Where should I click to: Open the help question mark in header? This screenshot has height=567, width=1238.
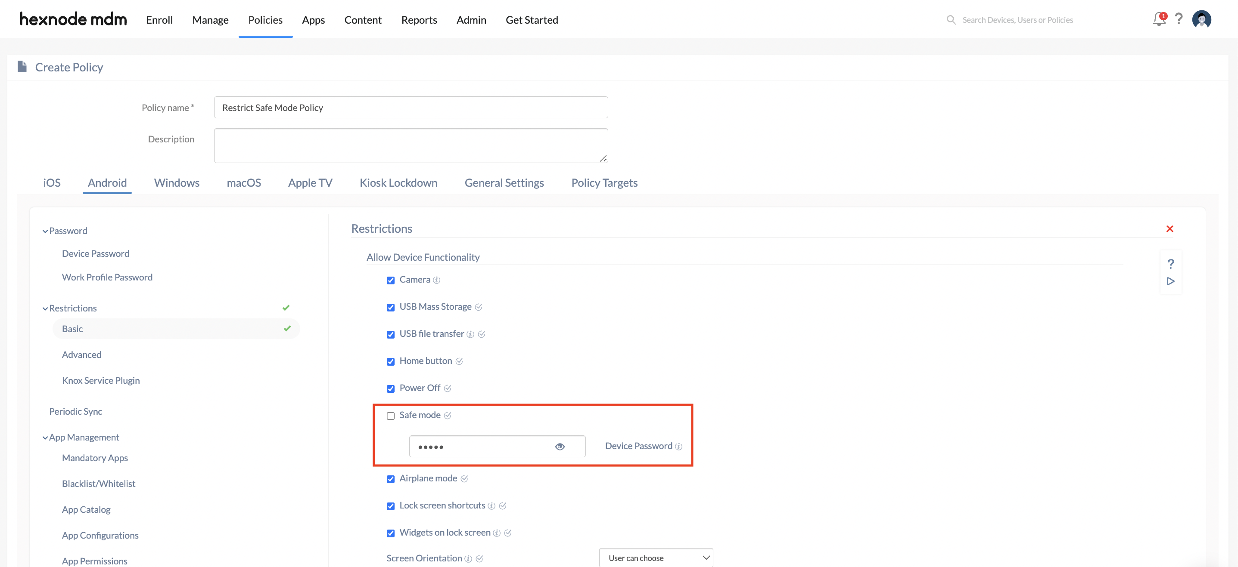pos(1179,19)
